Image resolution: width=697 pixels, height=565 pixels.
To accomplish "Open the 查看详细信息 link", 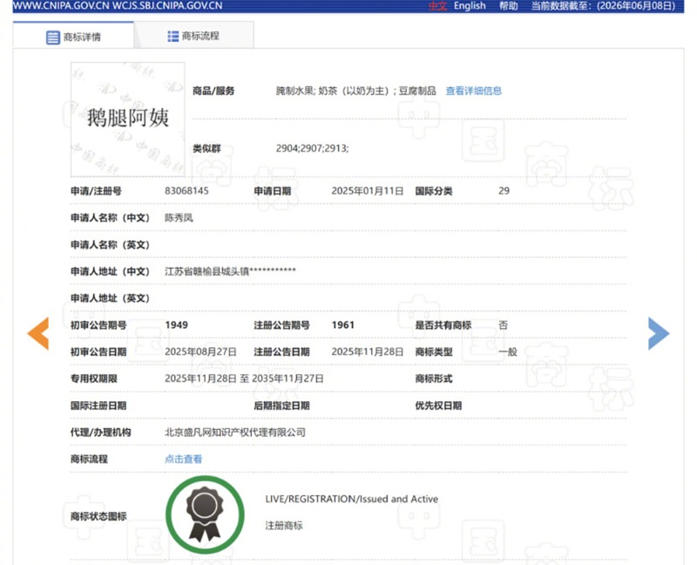I will 474,91.
